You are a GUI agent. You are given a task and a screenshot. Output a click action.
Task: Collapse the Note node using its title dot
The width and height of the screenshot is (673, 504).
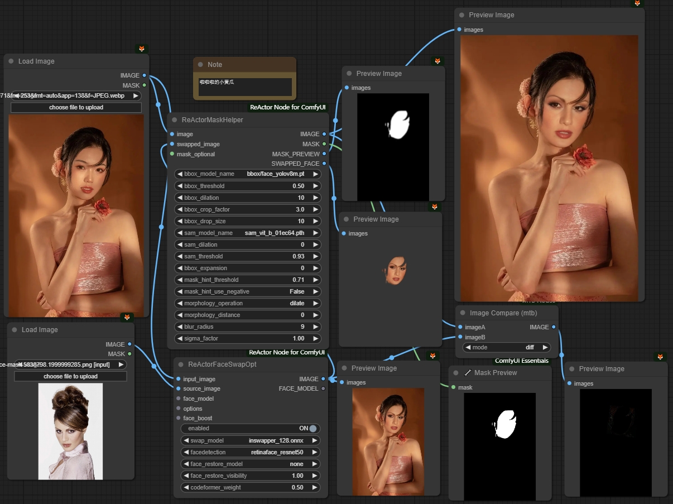(x=200, y=65)
